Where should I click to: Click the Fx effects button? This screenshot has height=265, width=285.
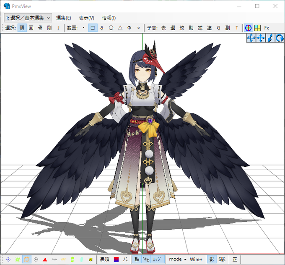(x=267, y=28)
